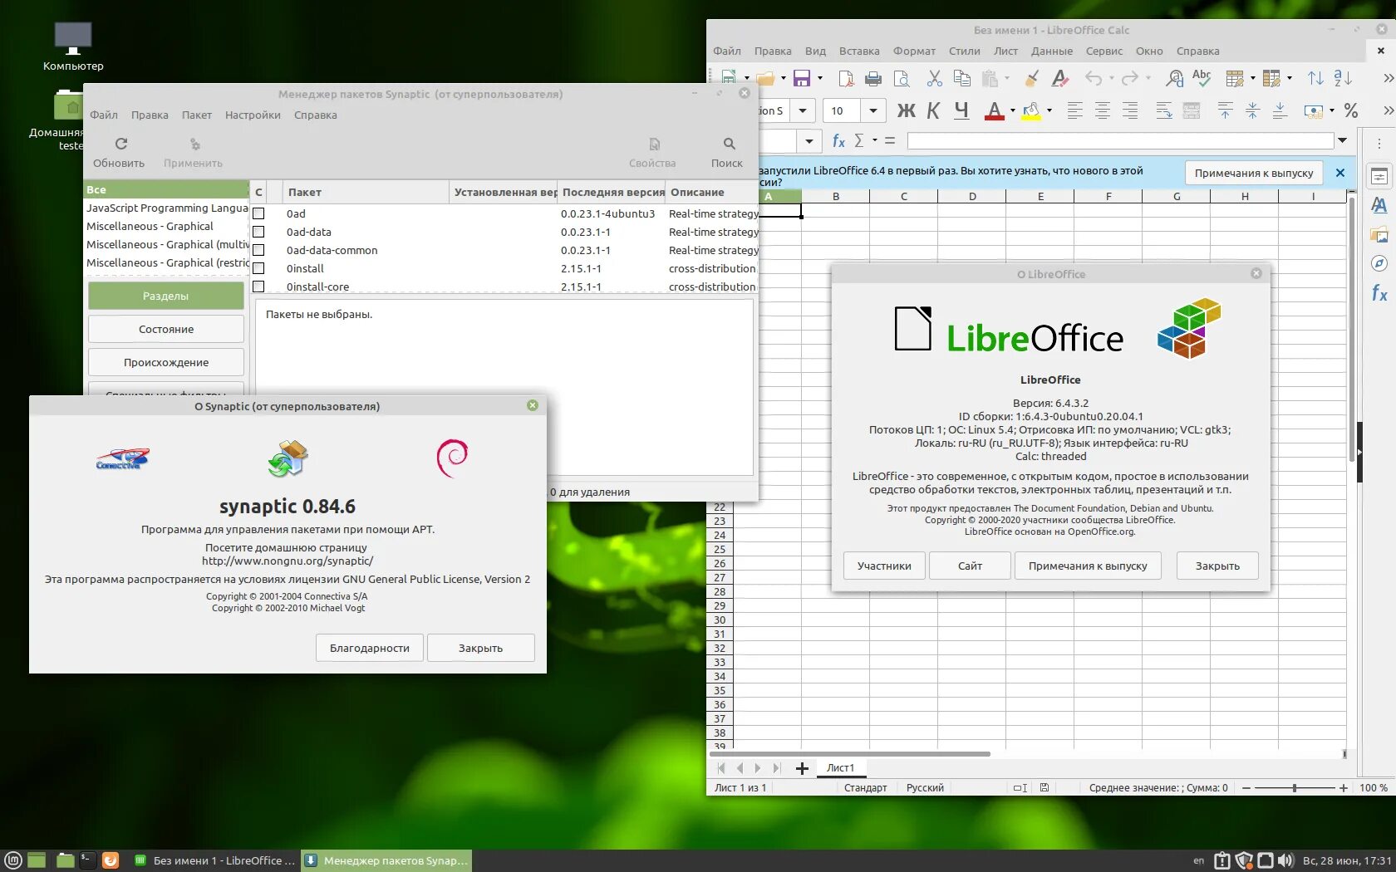
Task: Open the Данные menu in Calc
Action: point(1052,51)
